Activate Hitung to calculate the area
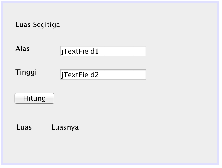Viewport: 222px width, 168px height. pos(34,98)
